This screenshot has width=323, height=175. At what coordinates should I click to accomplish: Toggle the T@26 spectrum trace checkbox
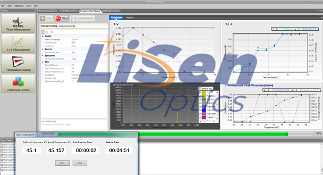(200, 92)
